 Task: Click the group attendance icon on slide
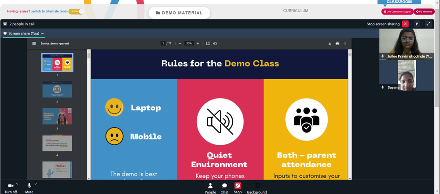click(306, 119)
